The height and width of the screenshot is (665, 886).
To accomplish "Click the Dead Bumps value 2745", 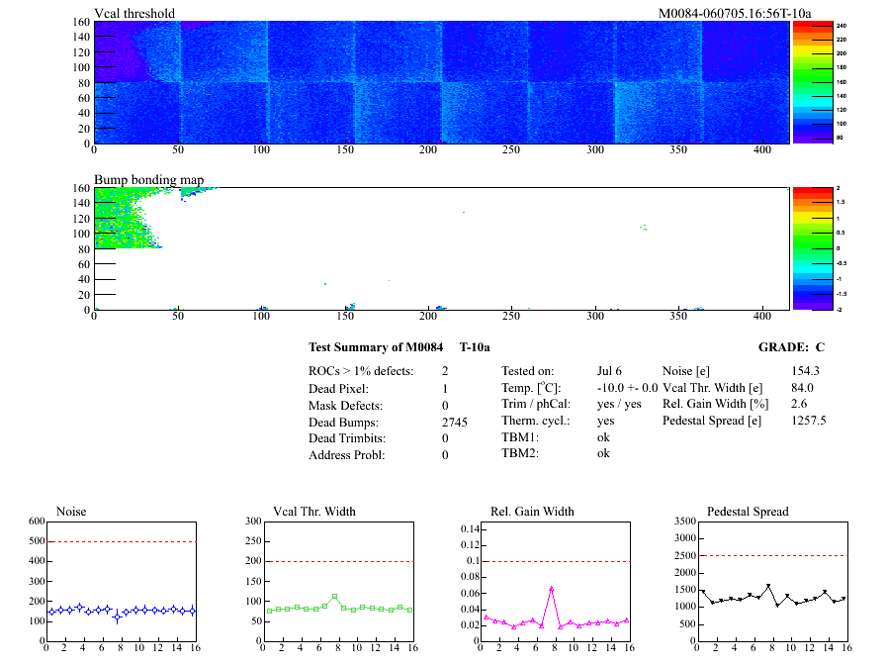I will click(x=454, y=423).
